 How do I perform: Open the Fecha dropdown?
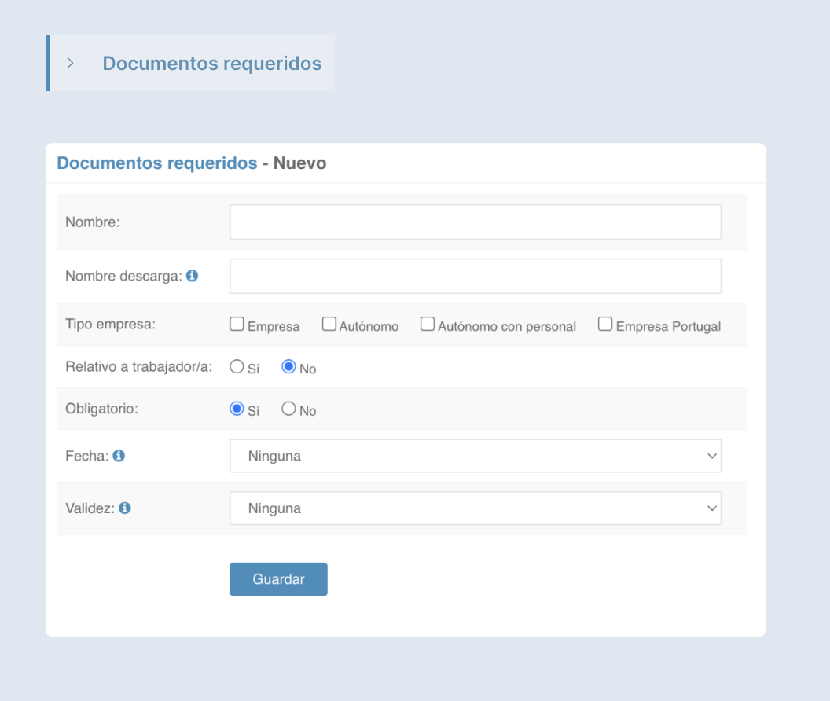[475, 456]
